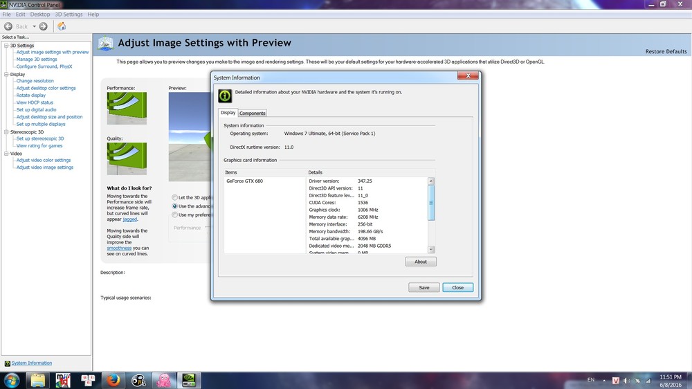
Task: Open Change resolution task
Action: pyautogui.click(x=35, y=81)
